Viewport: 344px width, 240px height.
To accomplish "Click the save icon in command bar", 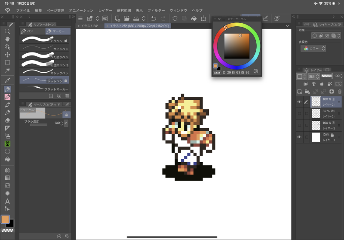I will pyautogui.click(x=136, y=18).
